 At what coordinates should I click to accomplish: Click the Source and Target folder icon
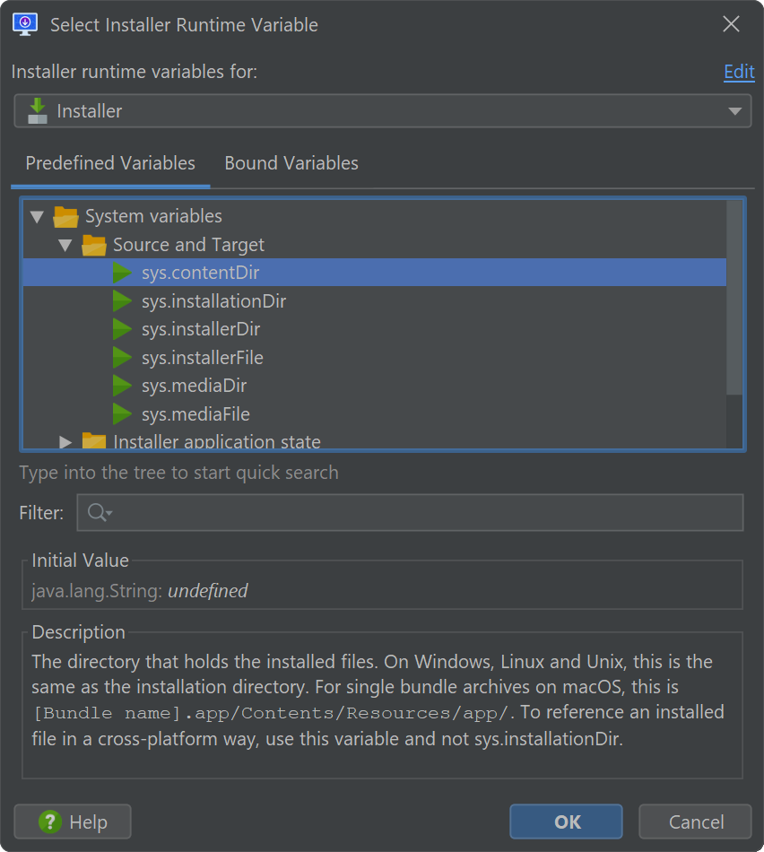tap(93, 245)
